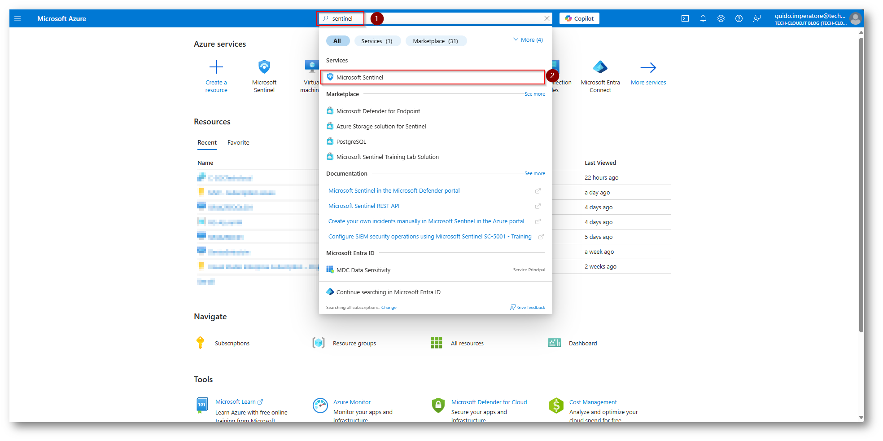The image size is (883, 441).
Task: Open the Microsoft Defender for Cloud link
Action: click(489, 402)
